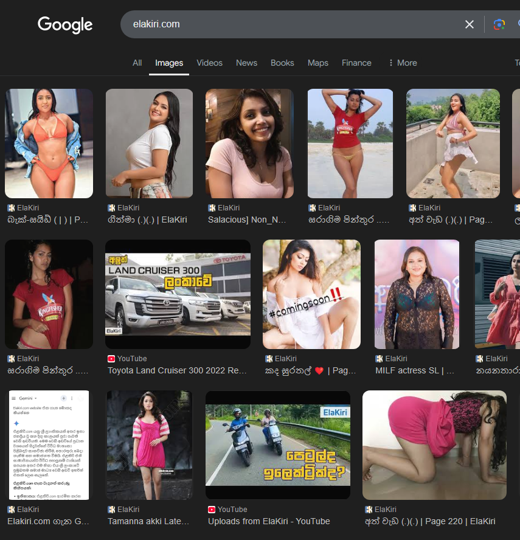Switch to the All tab
This screenshot has height=540, width=520.
click(x=137, y=63)
